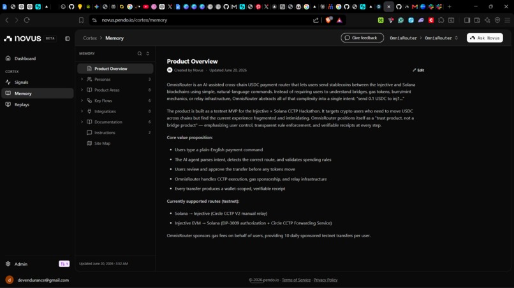Expand the Product Areas section
Screen dimensions: 514x288
[x=82, y=90]
